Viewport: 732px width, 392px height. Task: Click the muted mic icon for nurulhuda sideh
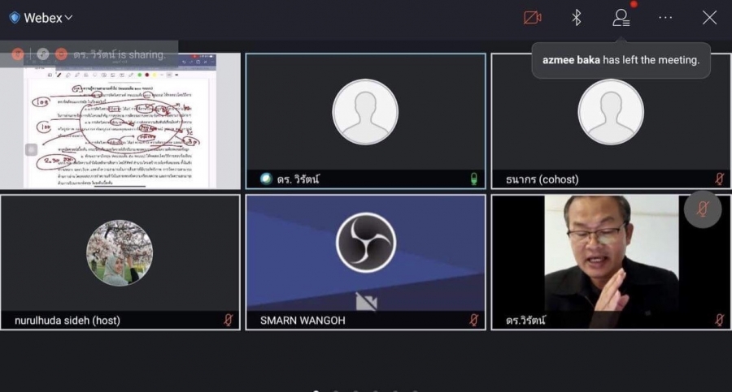229,320
